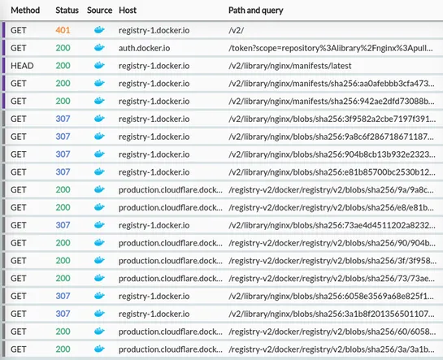
Task: Click Docker icon in the sha256/60/6058 cloudflare row
Action: click(x=99, y=331)
